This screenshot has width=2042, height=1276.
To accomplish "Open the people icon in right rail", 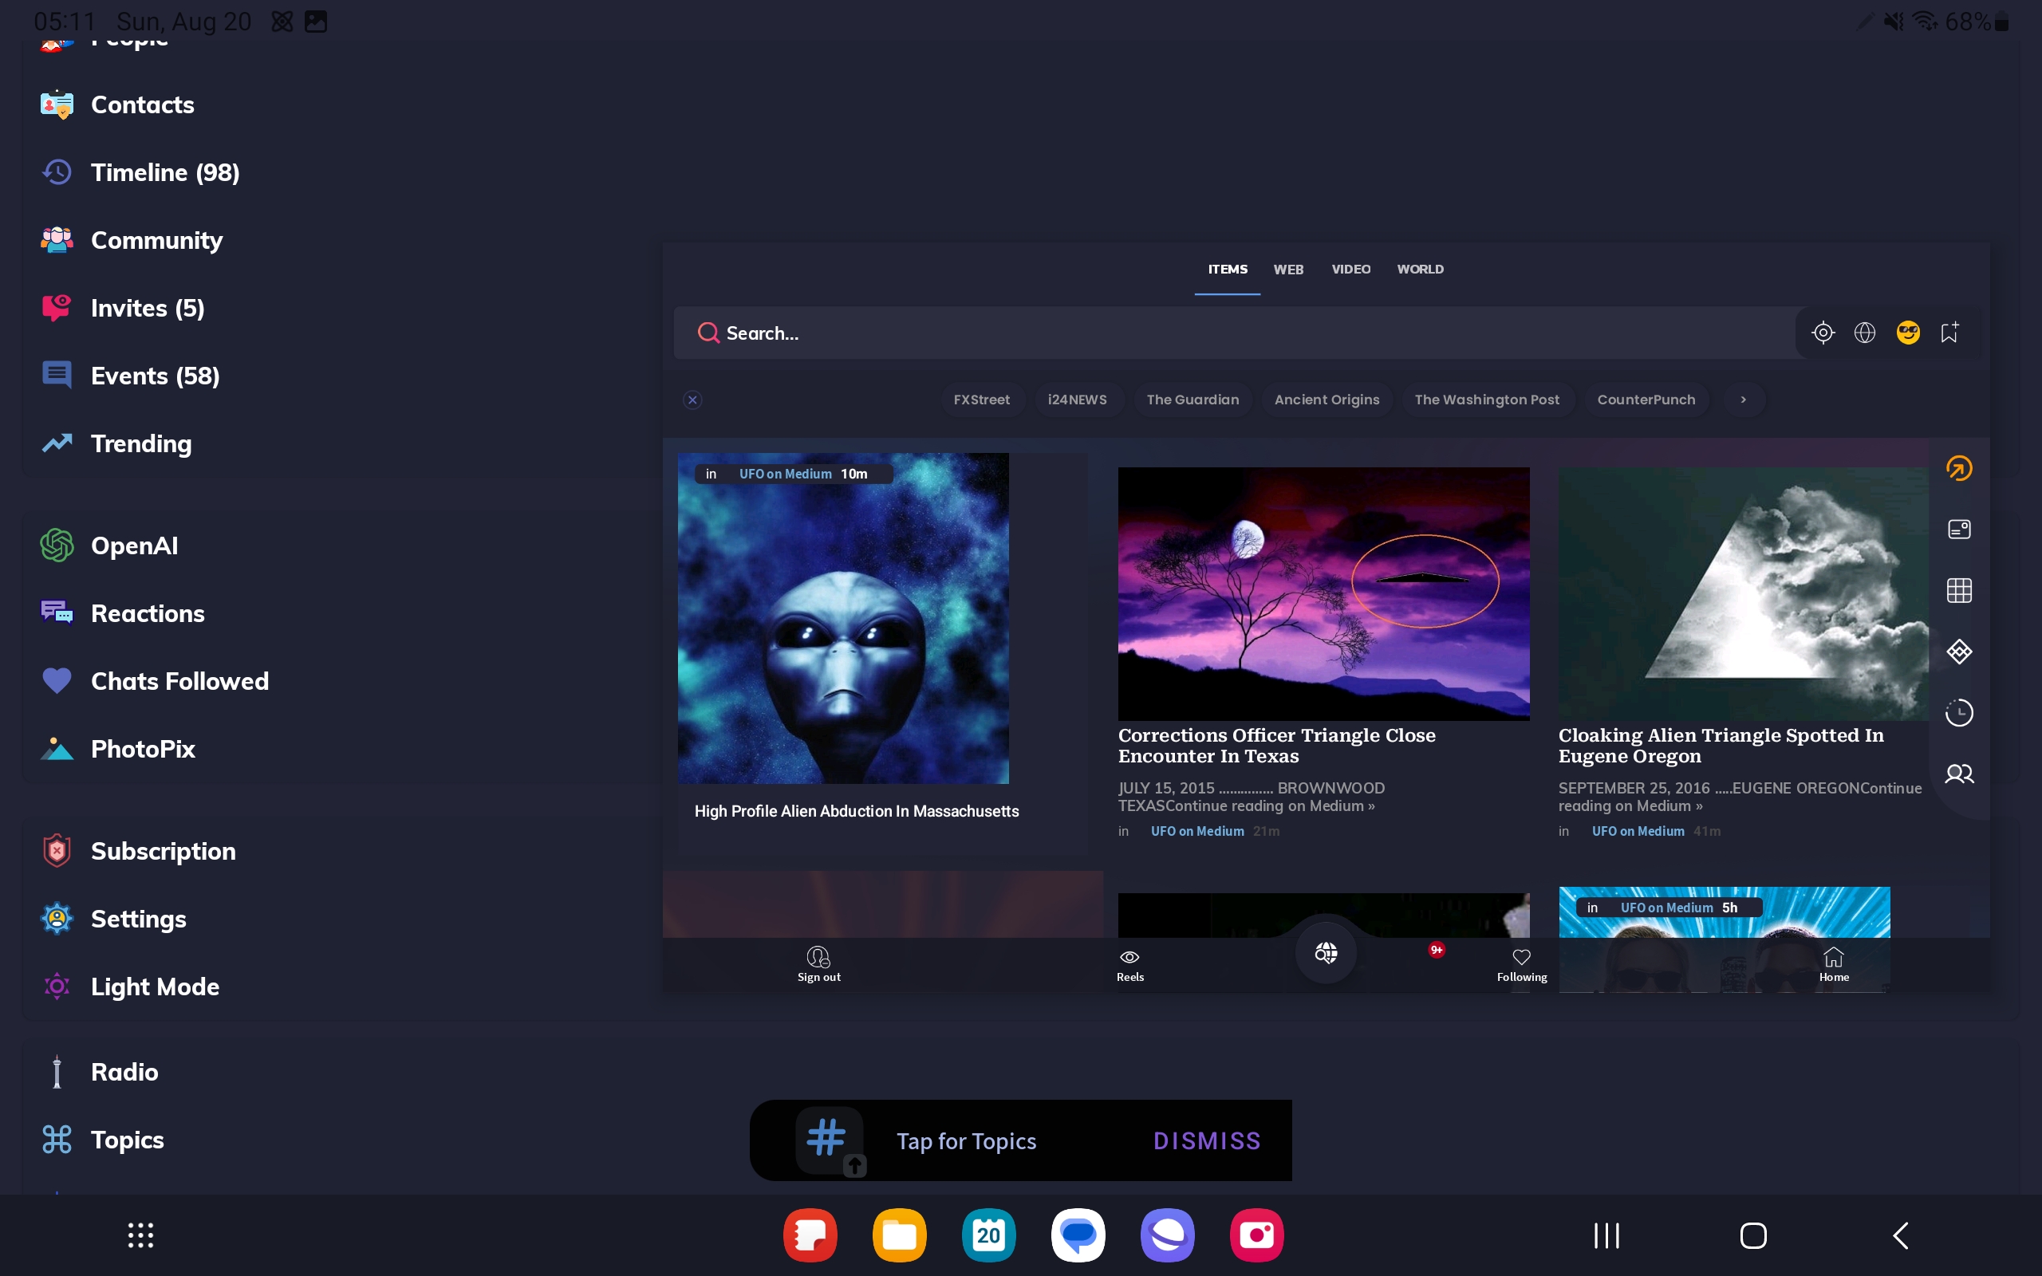I will [1958, 774].
